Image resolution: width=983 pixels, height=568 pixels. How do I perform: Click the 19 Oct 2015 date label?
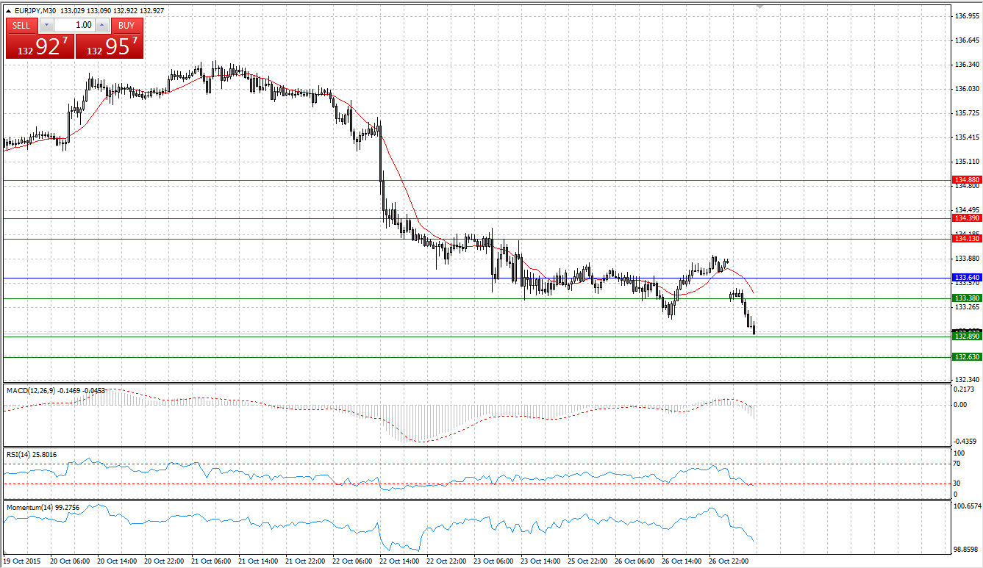click(x=22, y=561)
